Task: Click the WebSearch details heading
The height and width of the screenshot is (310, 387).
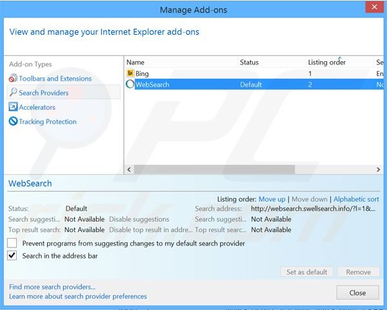Action: click(x=30, y=183)
